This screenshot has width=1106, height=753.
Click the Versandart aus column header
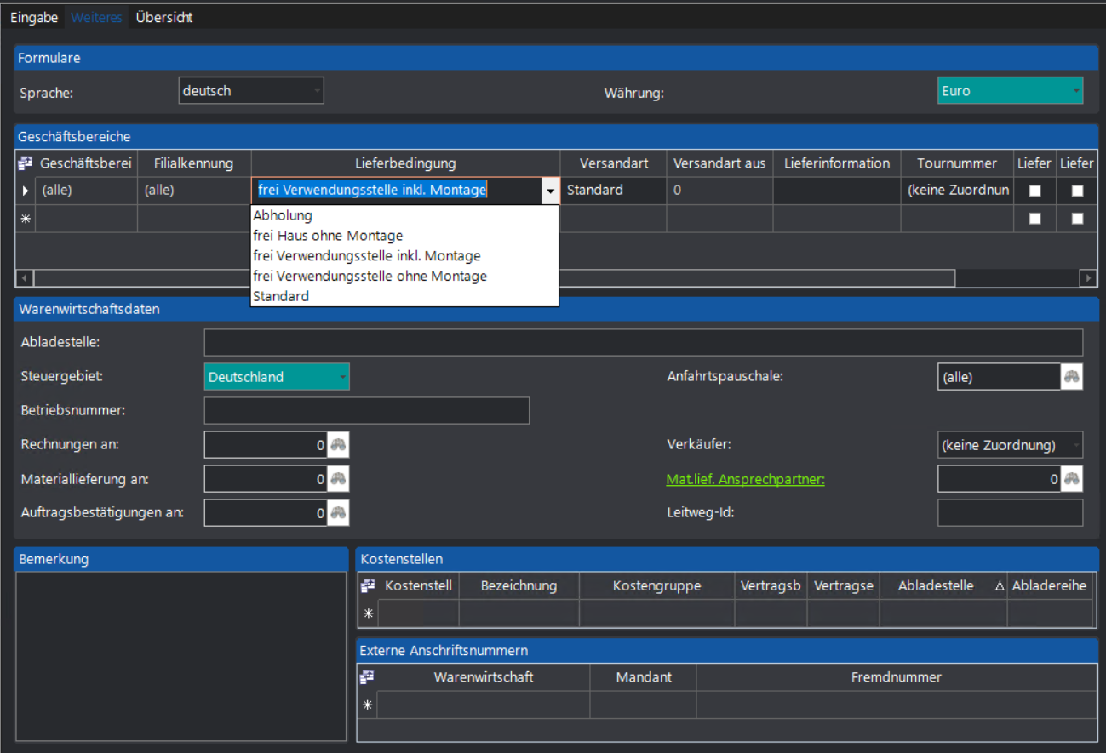coord(719,163)
